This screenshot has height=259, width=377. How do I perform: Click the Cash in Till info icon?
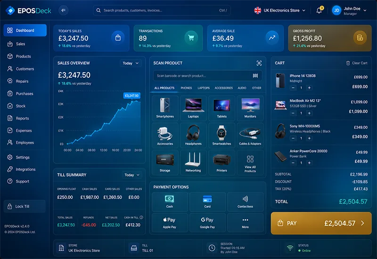141,217
